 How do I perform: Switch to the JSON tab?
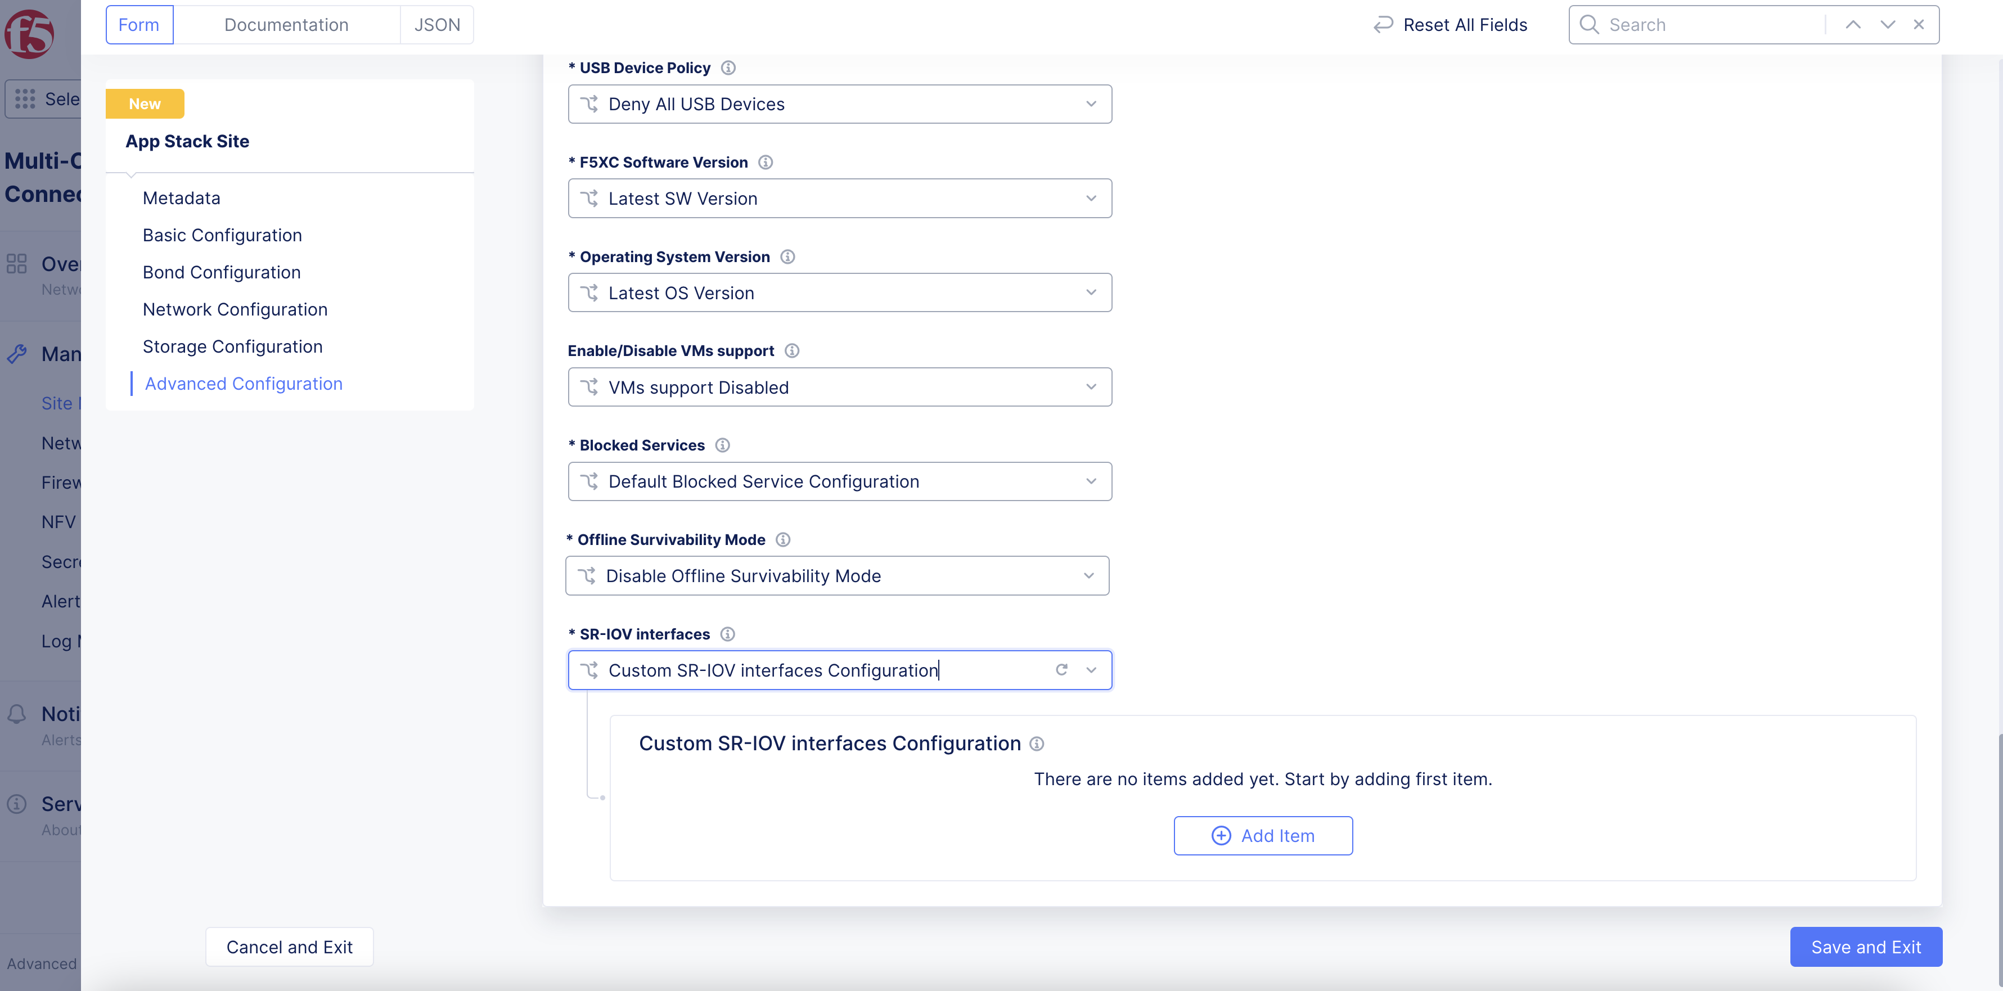click(x=436, y=24)
